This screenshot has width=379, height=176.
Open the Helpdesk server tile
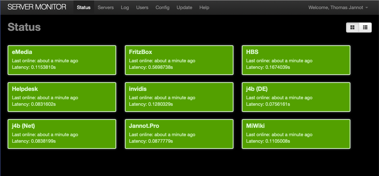pos(62,97)
